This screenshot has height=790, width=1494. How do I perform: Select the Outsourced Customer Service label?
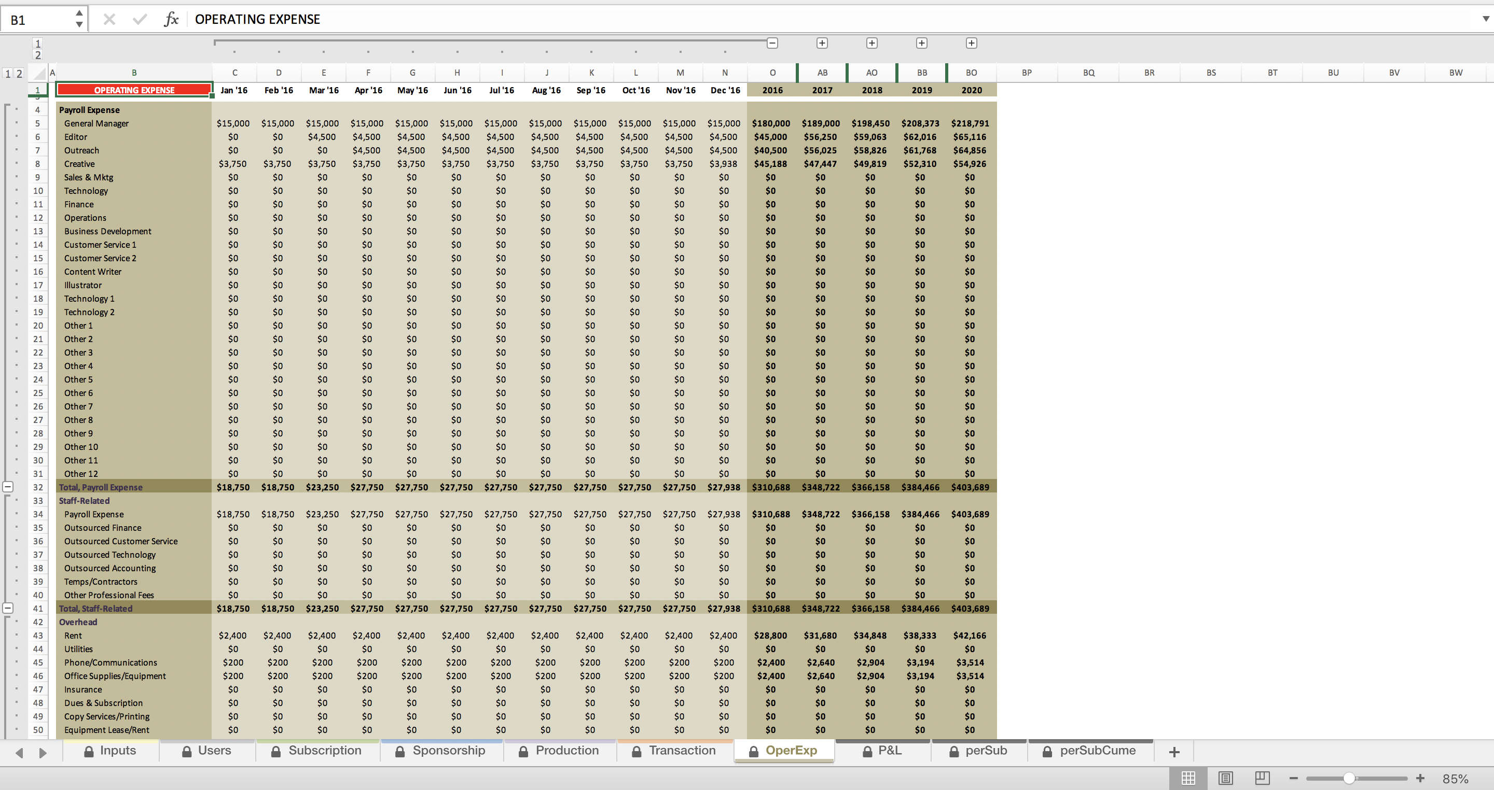[x=121, y=541]
